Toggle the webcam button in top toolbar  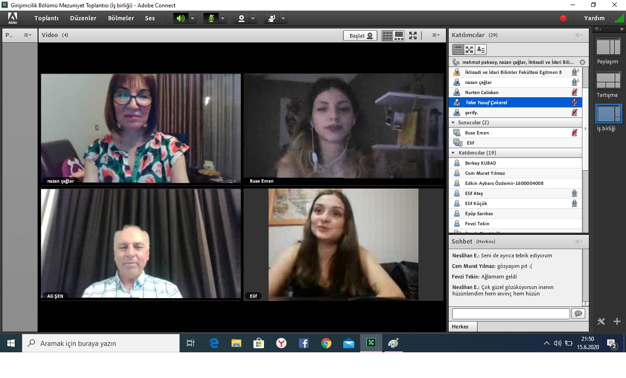pyautogui.click(x=241, y=18)
